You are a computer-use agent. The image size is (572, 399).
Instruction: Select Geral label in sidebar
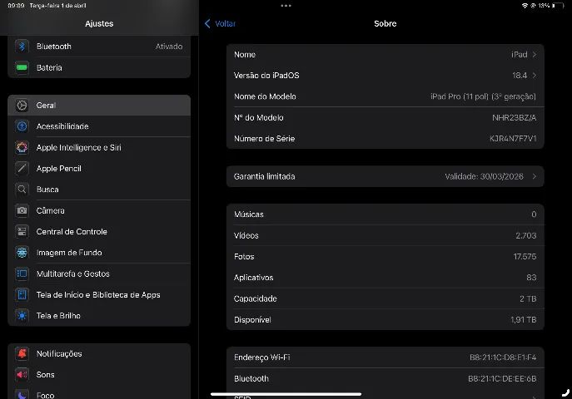46,106
